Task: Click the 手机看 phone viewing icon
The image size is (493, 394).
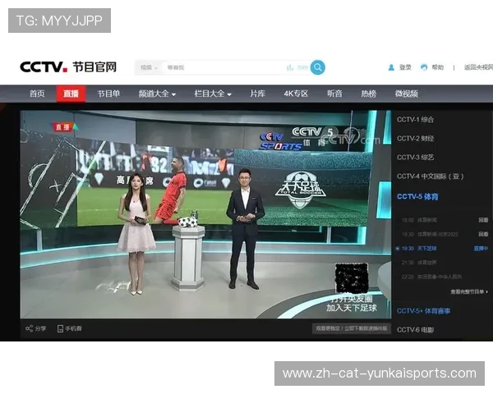Action: click(x=60, y=328)
